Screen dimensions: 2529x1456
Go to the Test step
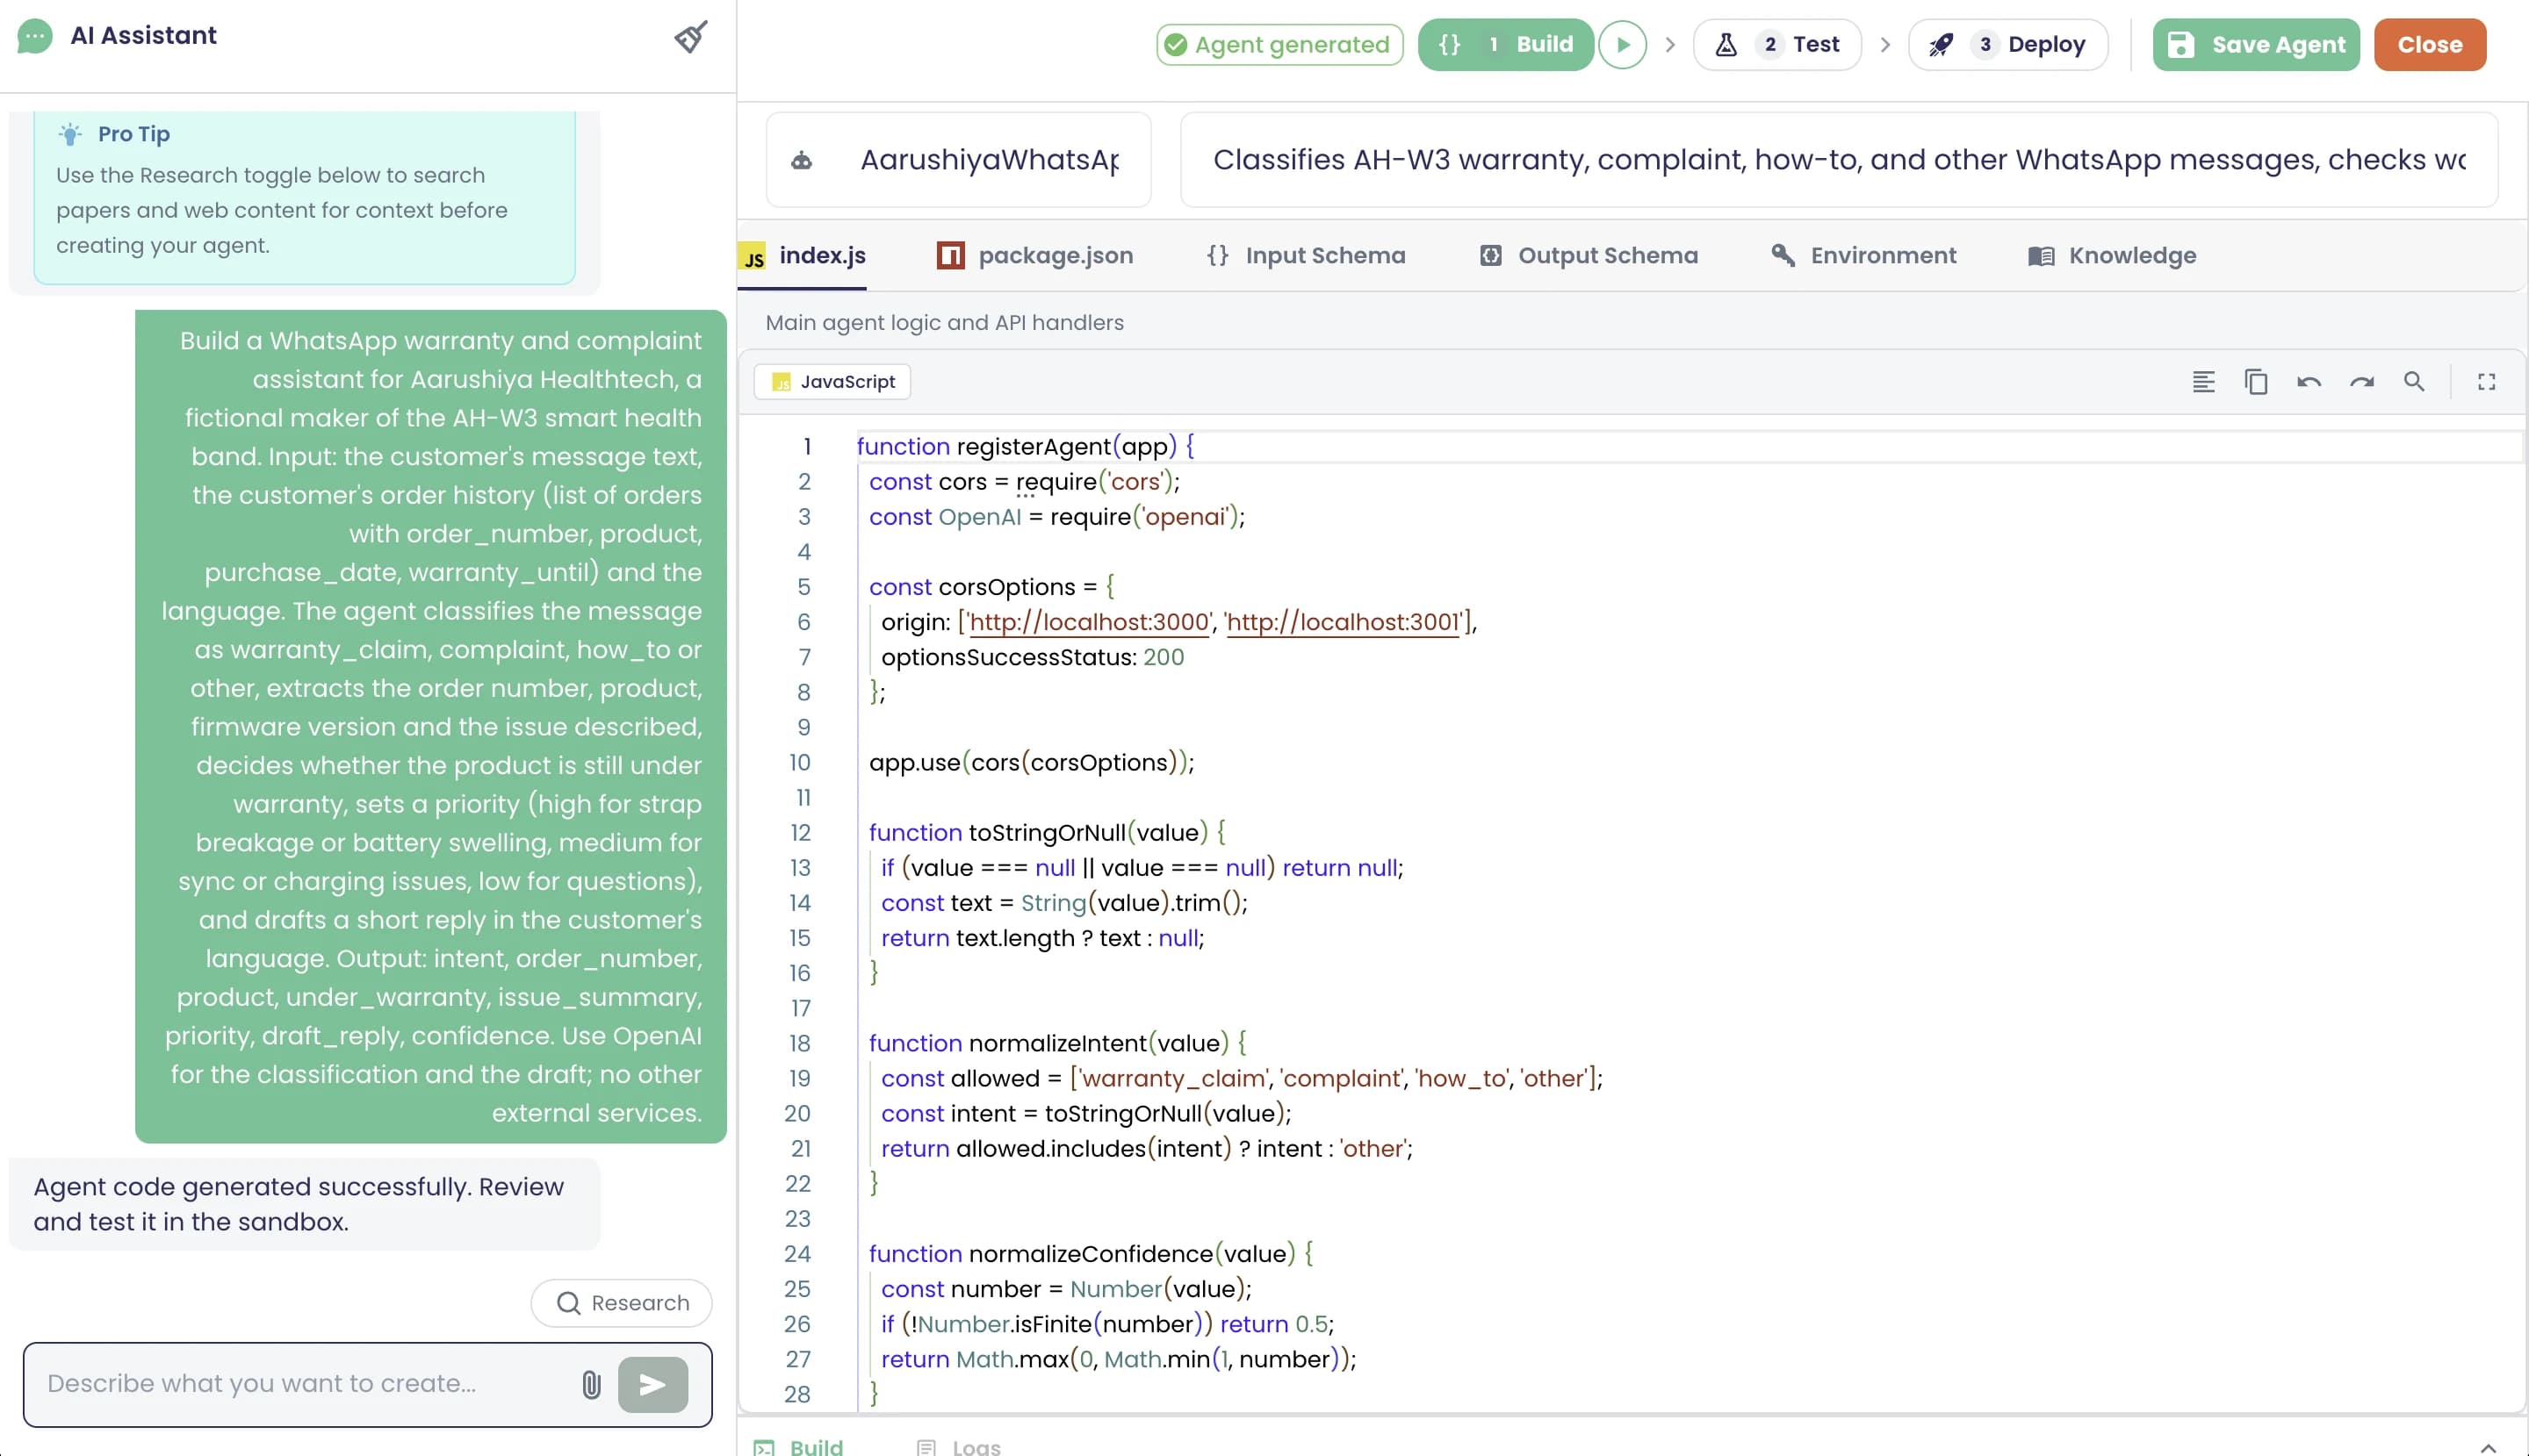(x=1776, y=44)
